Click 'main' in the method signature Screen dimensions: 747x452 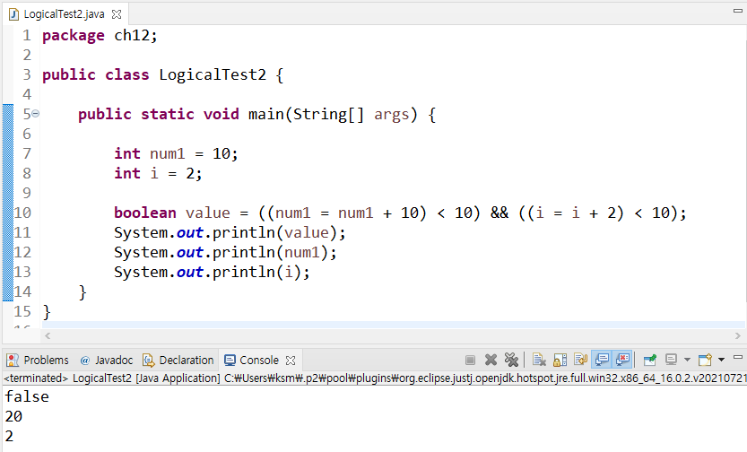(266, 114)
